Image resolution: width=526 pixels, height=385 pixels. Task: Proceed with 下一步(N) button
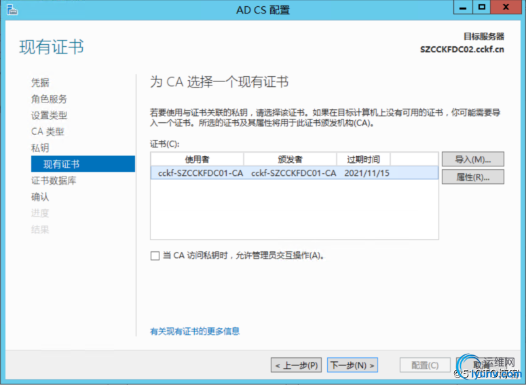(x=352, y=365)
